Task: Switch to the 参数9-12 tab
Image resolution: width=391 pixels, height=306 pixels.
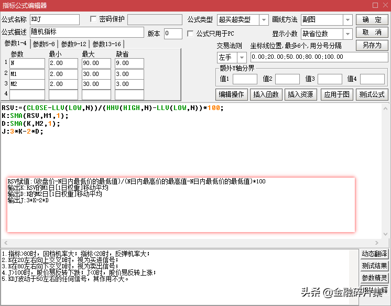Action: click(x=73, y=44)
